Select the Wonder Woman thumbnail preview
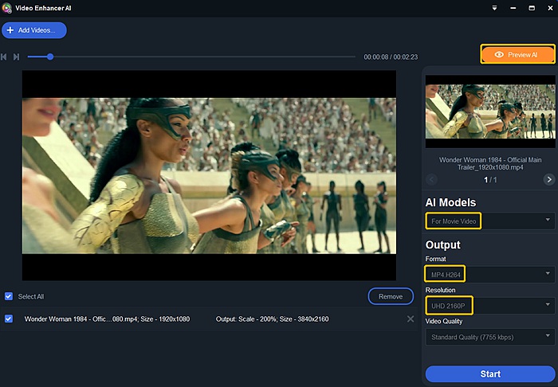558x387 pixels. click(490, 111)
